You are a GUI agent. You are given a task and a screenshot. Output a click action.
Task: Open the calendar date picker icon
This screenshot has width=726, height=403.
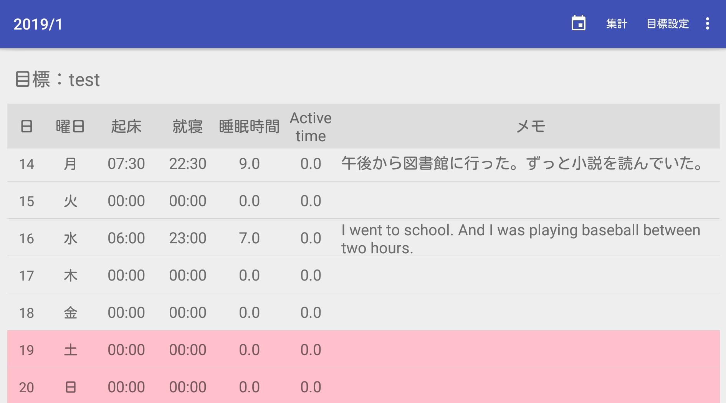pyautogui.click(x=578, y=23)
